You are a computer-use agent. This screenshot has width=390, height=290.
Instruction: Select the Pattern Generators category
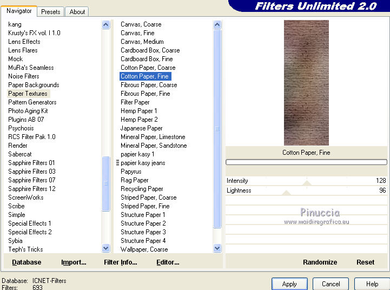[32, 102]
